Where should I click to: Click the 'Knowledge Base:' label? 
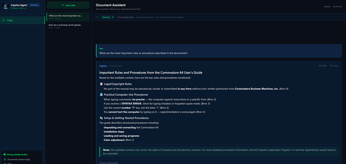(x=126, y=17)
